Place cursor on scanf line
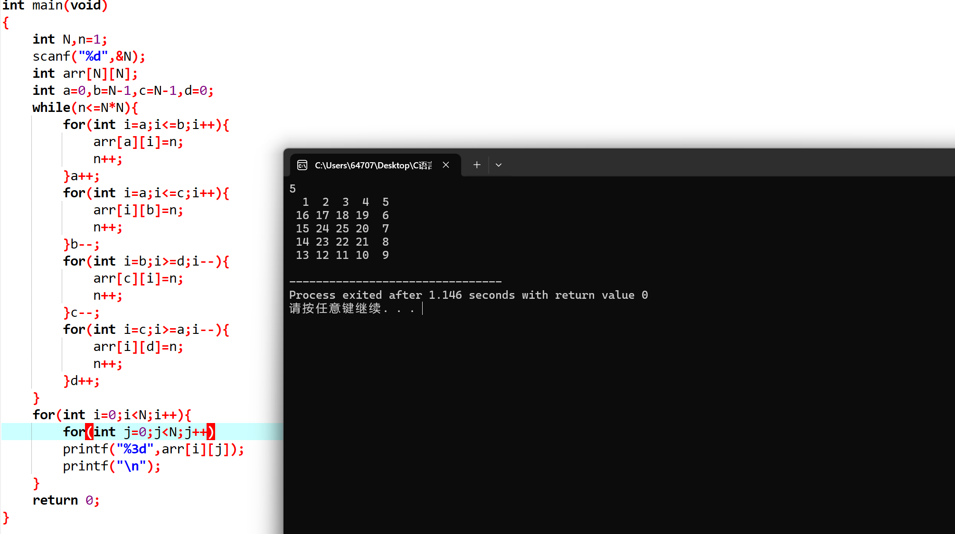This screenshot has width=955, height=534. coord(89,56)
